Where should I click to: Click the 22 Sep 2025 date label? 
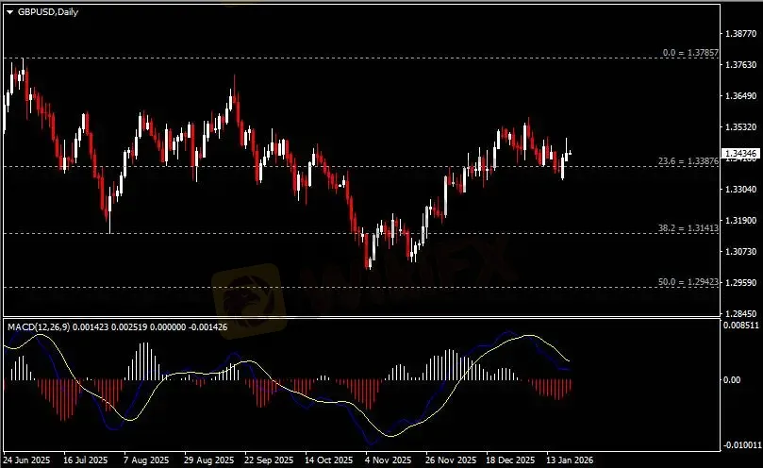[268, 460]
